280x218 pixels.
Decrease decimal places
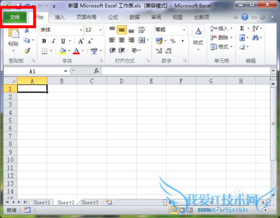coord(168,51)
